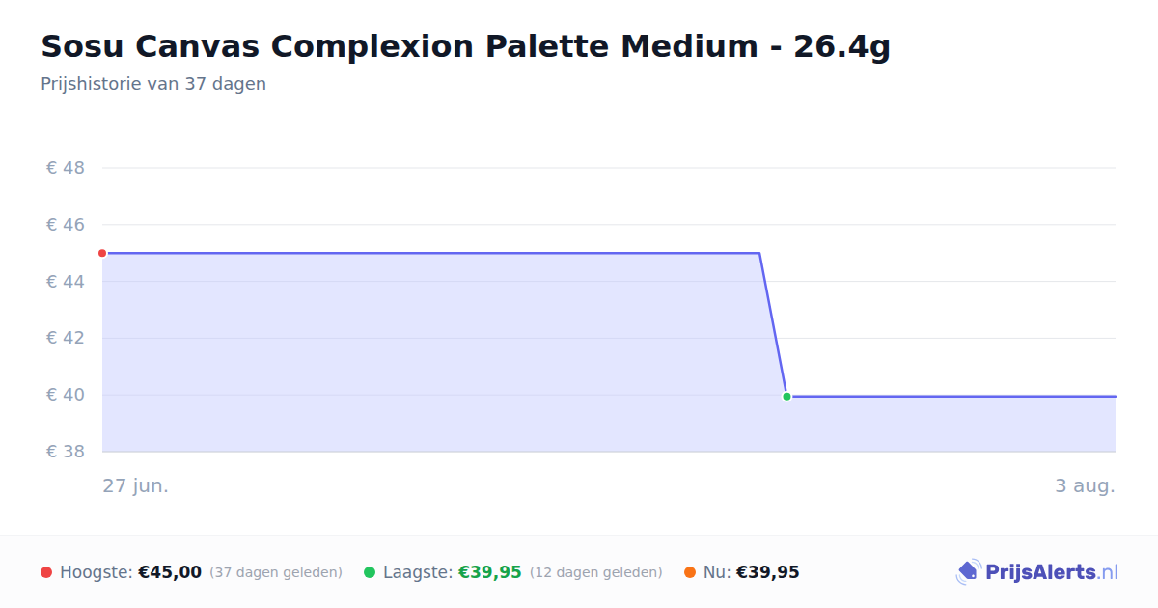Viewport: 1158px width, 608px height.
Task: Click the orange dot beside Nu
Action: tap(690, 572)
